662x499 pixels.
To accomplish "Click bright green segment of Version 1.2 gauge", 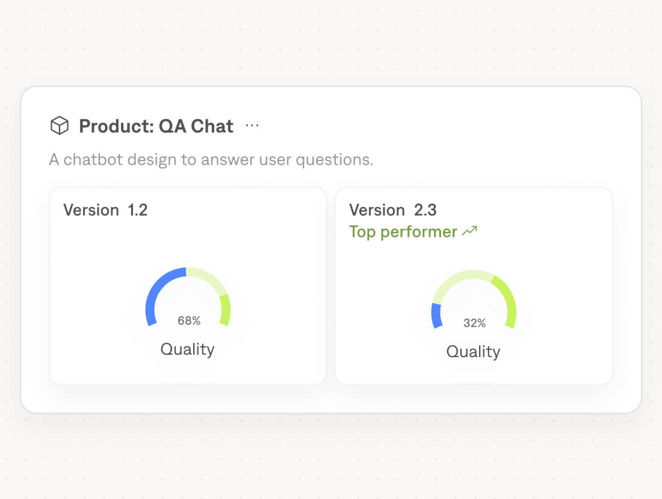I will pyautogui.click(x=225, y=310).
